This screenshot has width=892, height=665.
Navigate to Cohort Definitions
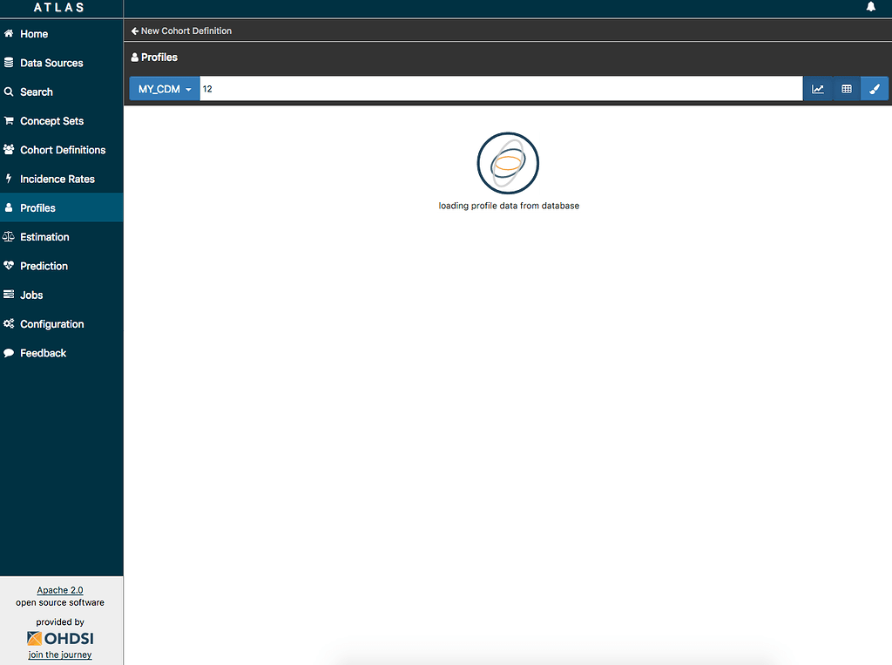click(61, 150)
